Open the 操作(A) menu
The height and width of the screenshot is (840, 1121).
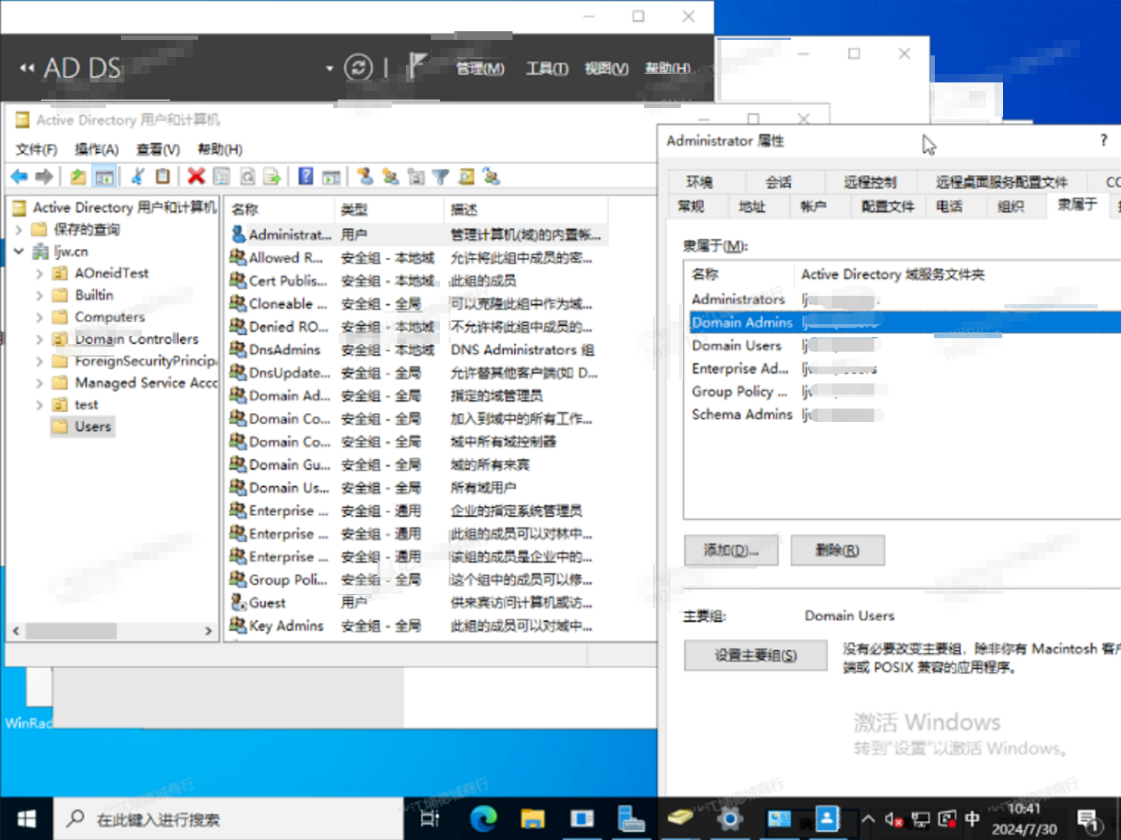(97, 149)
